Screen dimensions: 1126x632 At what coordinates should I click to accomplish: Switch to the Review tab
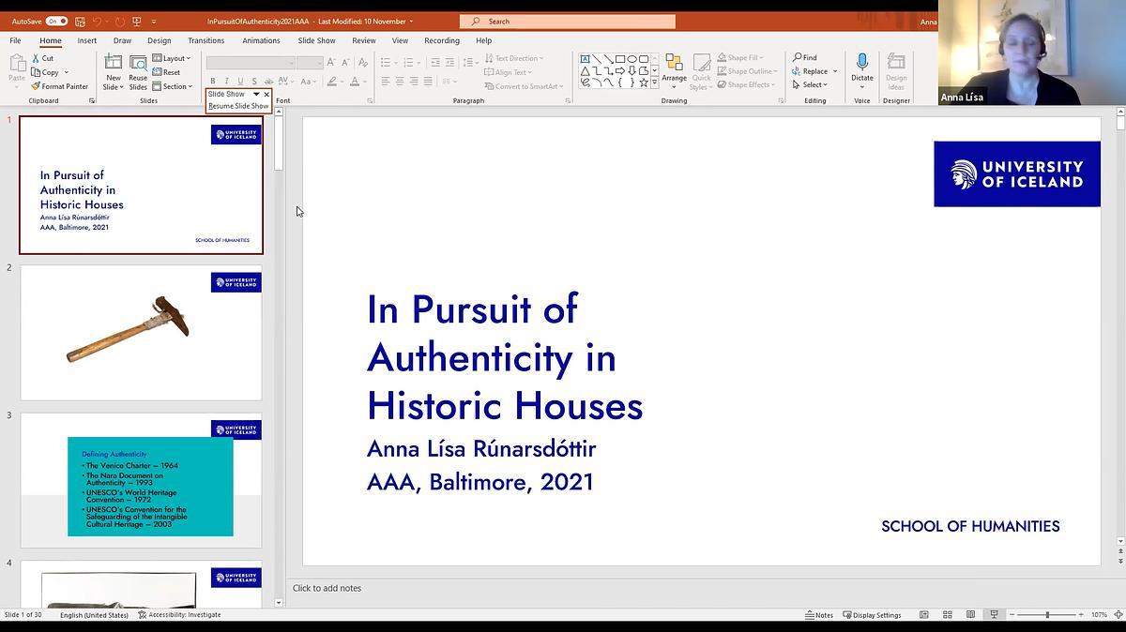[364, 40]
